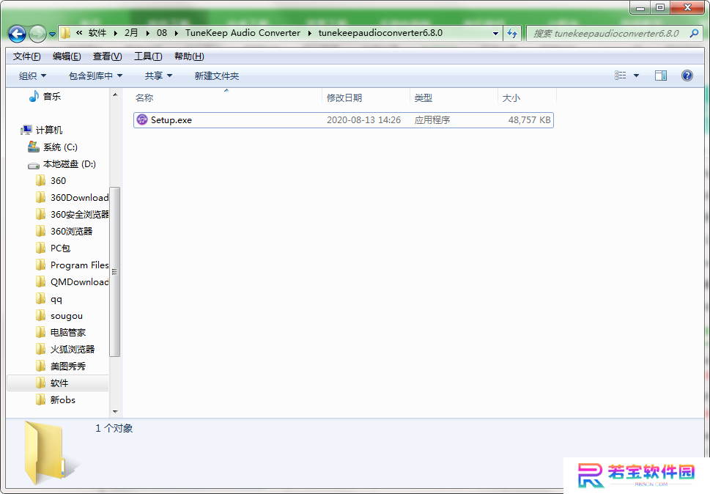The image size is (710, 494).
Task: Click the 新建文件夹 button
Action: click(x=217, y=75)
